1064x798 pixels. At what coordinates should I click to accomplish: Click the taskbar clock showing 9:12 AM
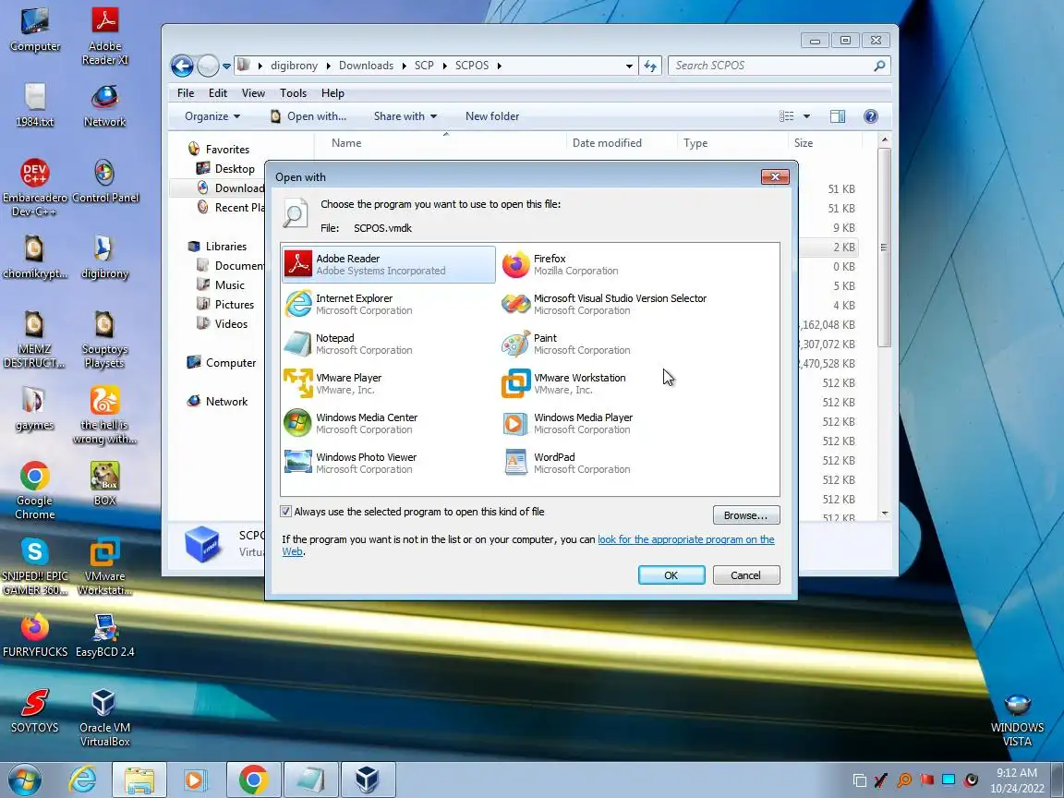[x=1017, y=780]
